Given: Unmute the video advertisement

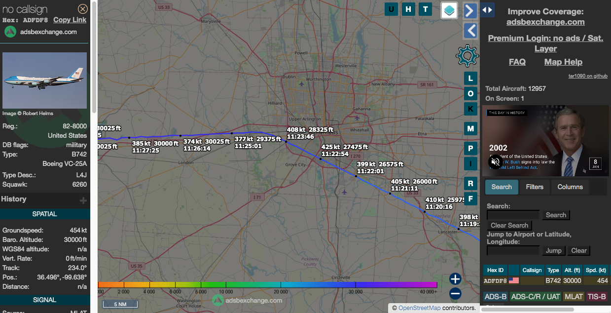Looking at the screenshot, I should coord(496,161).
